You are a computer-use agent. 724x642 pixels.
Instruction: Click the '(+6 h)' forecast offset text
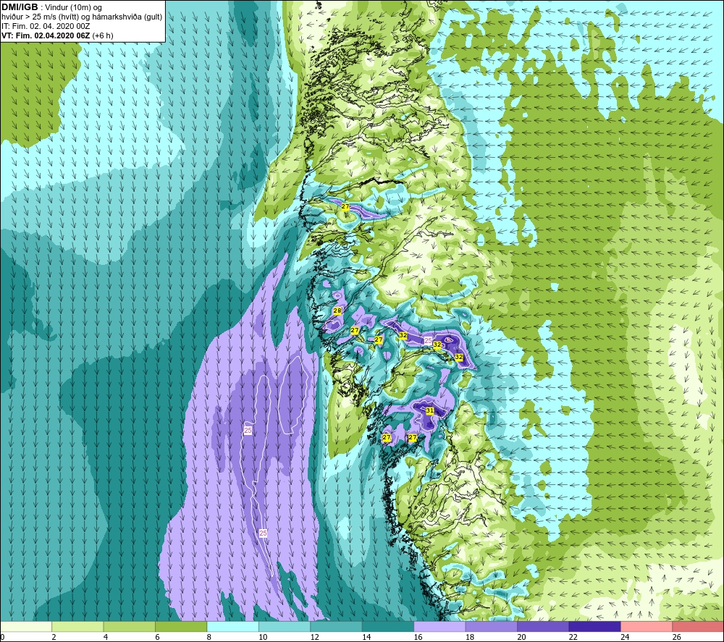click(103, 35)
